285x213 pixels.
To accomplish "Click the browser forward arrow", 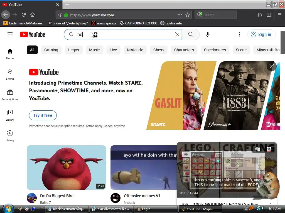I will click(x=15, y=15).
